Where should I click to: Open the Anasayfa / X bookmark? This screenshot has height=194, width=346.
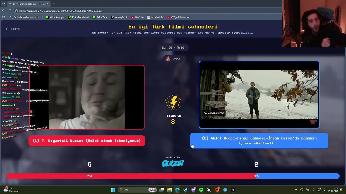tap(119, 17)
